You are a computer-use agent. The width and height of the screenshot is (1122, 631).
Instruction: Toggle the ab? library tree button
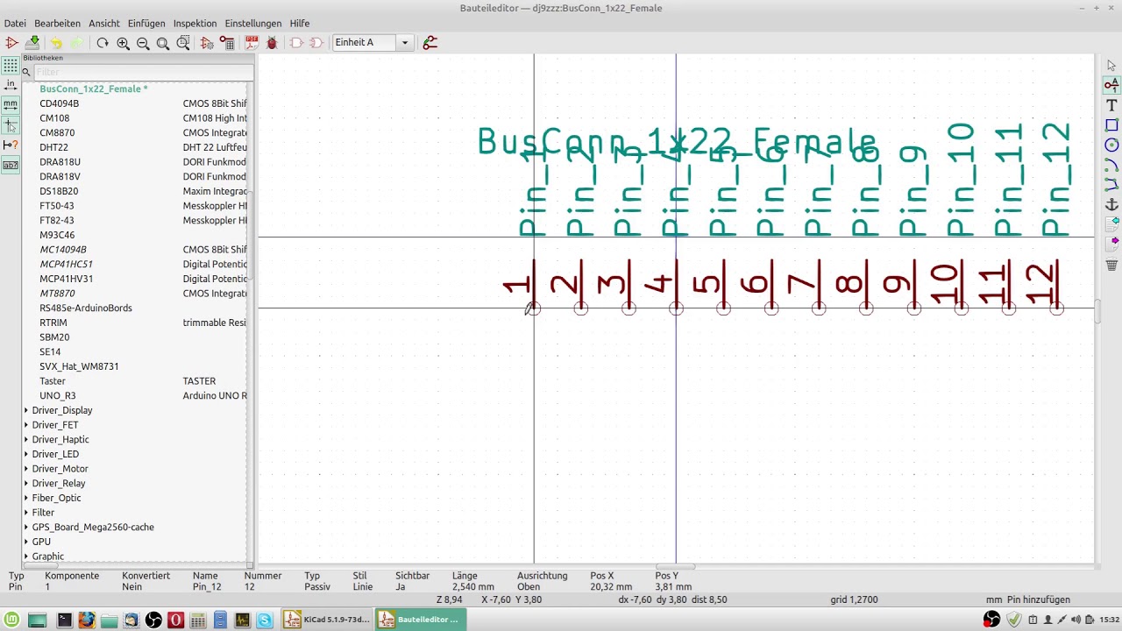pyautogui.click(x=11, y=165)
